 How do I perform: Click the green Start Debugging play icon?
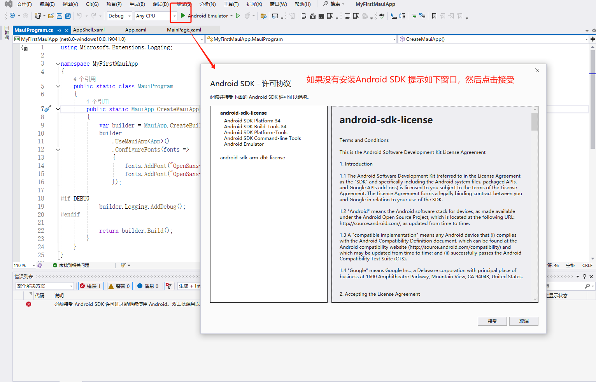click(x=183, y=16)
